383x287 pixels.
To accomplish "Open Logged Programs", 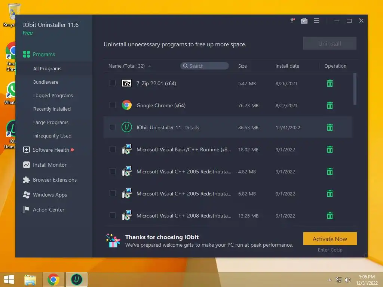I will (53, 95).
